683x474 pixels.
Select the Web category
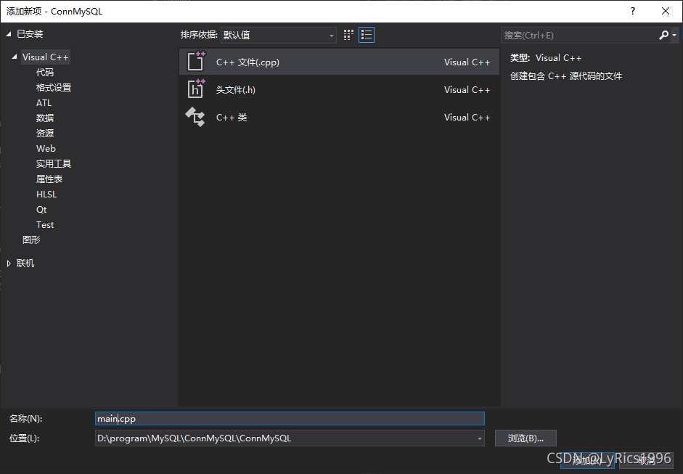pyautogui.click(x=46, y=149)
